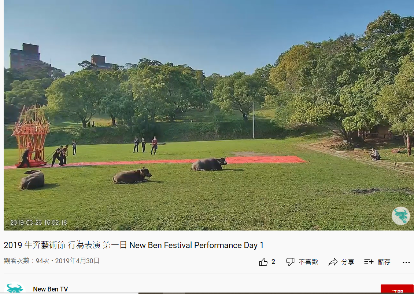Screen dimensions: 414x294
Task: Click the share arrow icon
Action: point(333,262)
